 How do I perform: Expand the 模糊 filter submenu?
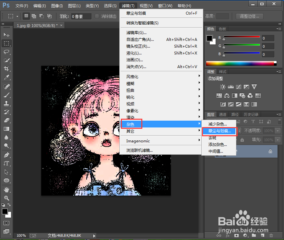pyautogui.click(x=161, y=83)
